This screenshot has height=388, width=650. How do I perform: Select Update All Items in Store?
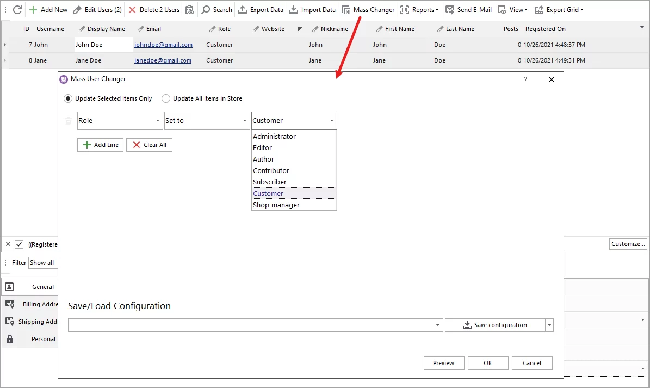165,98
